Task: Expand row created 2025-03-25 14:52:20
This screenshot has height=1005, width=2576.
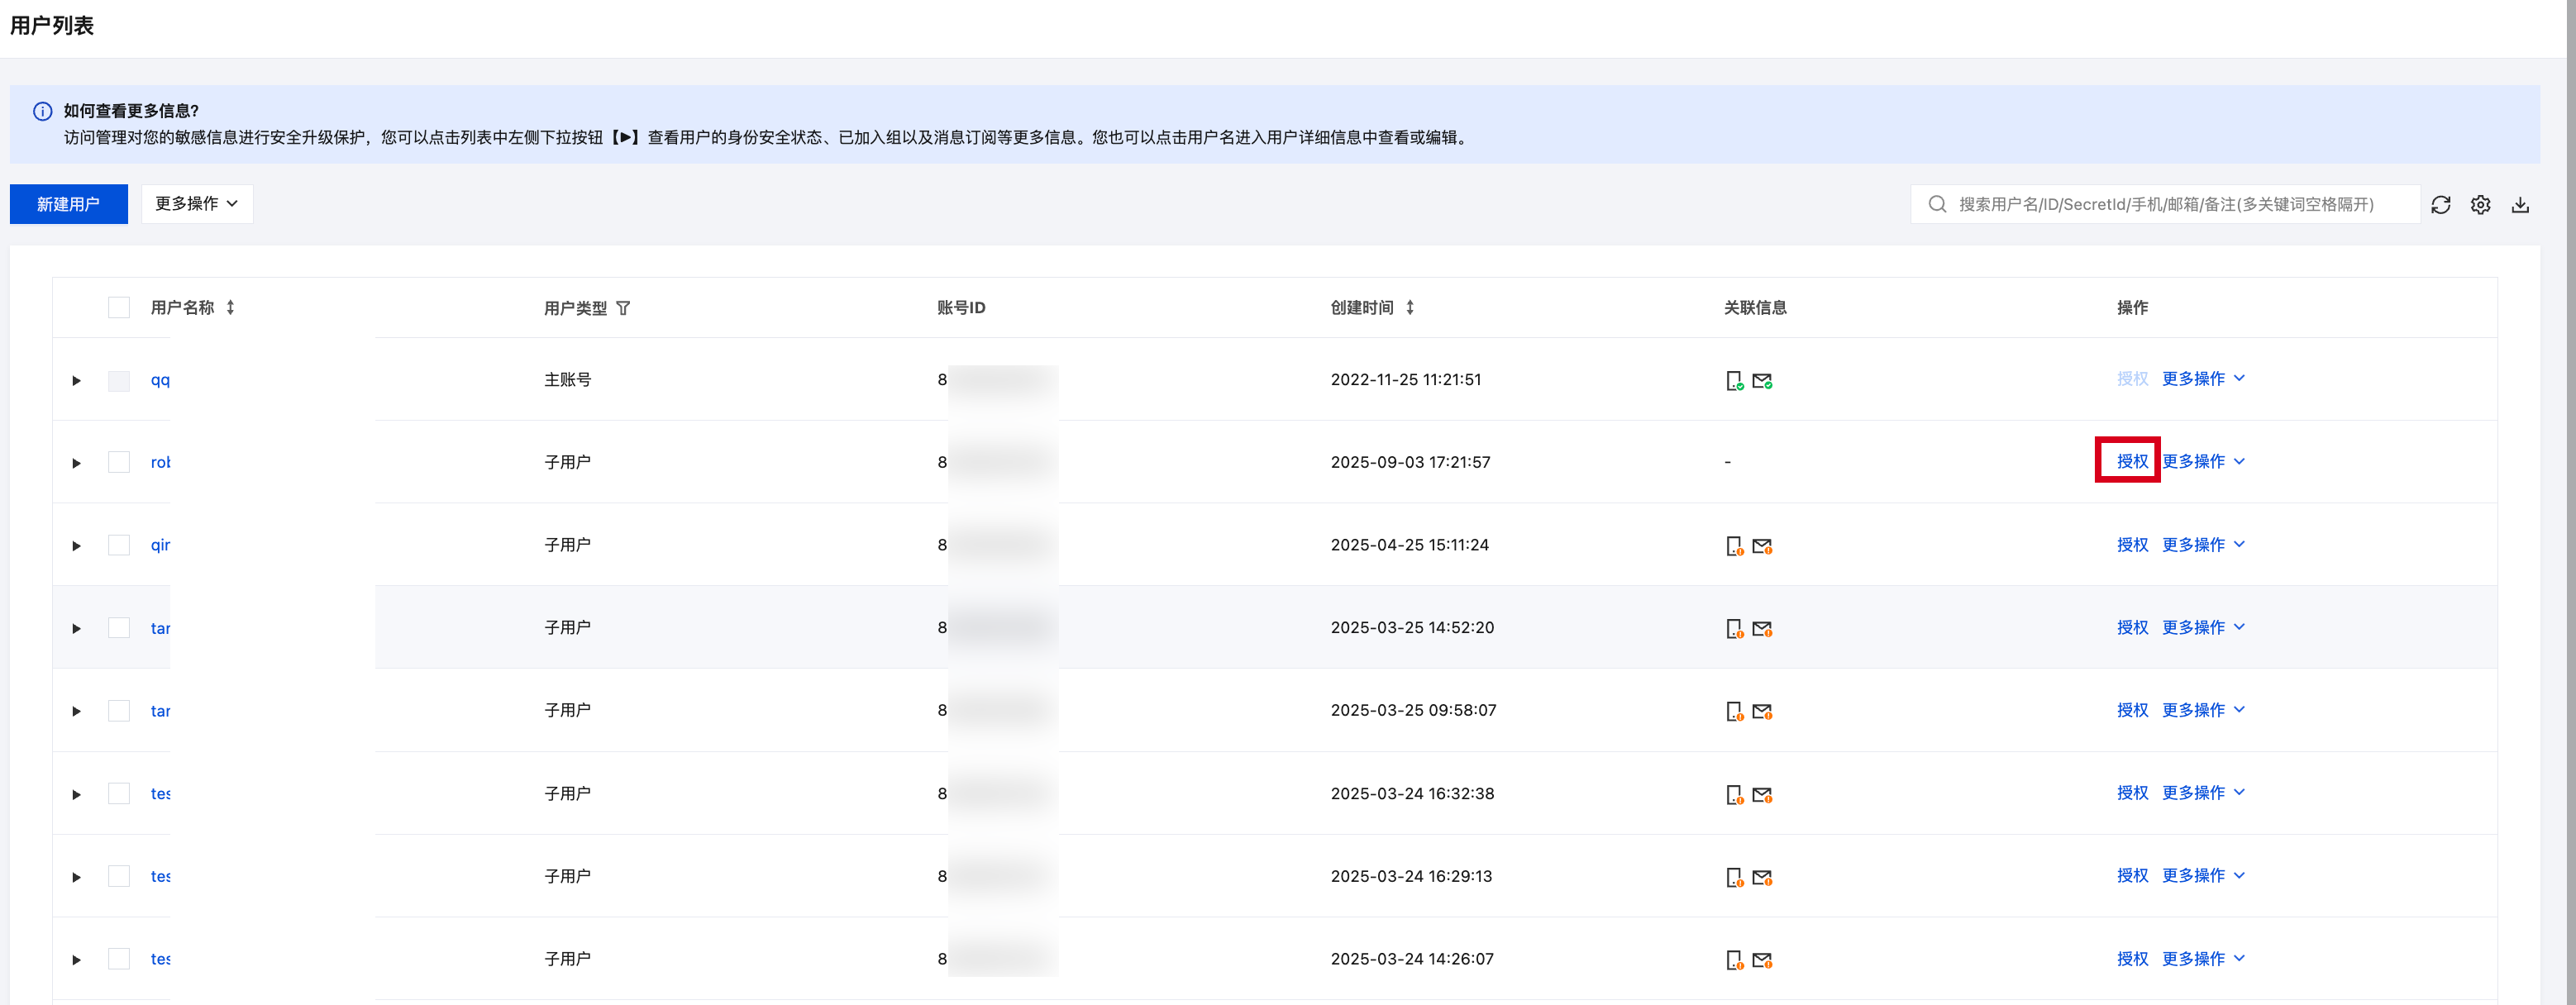Action: click(76, 628)
